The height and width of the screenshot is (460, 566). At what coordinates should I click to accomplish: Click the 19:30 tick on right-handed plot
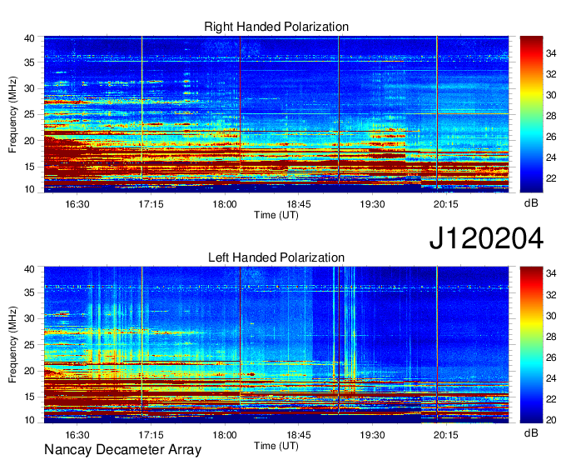coord(372,204)
